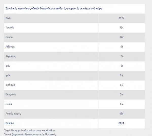This screenshot has width=152, height=136.
Task: Select the Κίνα row label
Action: click(8, 18)
